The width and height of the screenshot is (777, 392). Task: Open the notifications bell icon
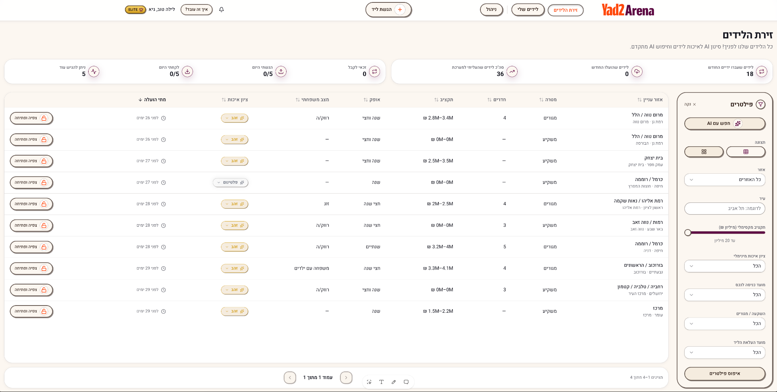[221, 10]
